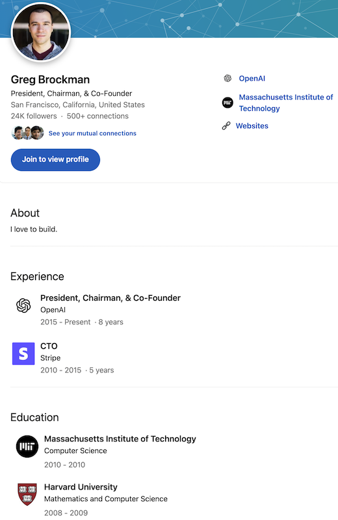This screenshot has width=338, height=520.
Task: Click the mutual connections avatar group
Action: 27,133
